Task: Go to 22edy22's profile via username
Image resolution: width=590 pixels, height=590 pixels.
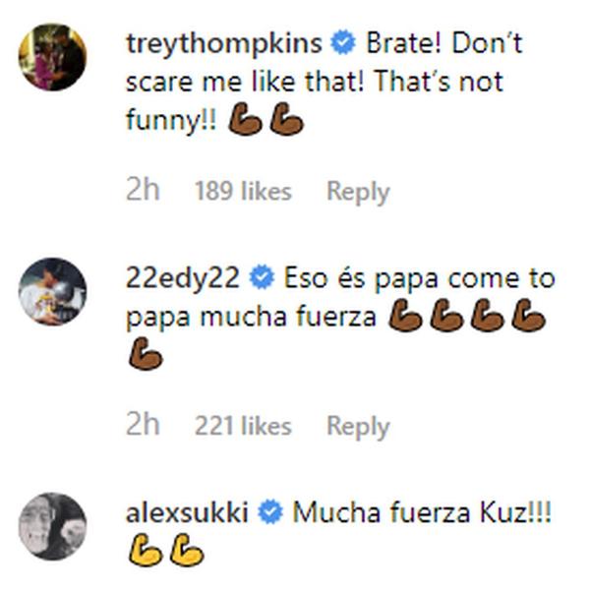Action: [x=183, y=278]
